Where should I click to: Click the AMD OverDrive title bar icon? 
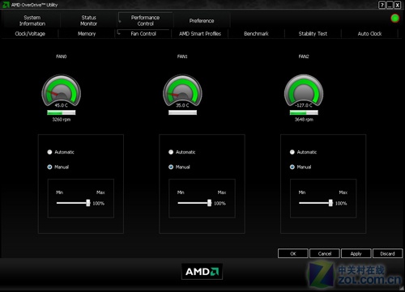pyautogui.click(x=6, y=5)
